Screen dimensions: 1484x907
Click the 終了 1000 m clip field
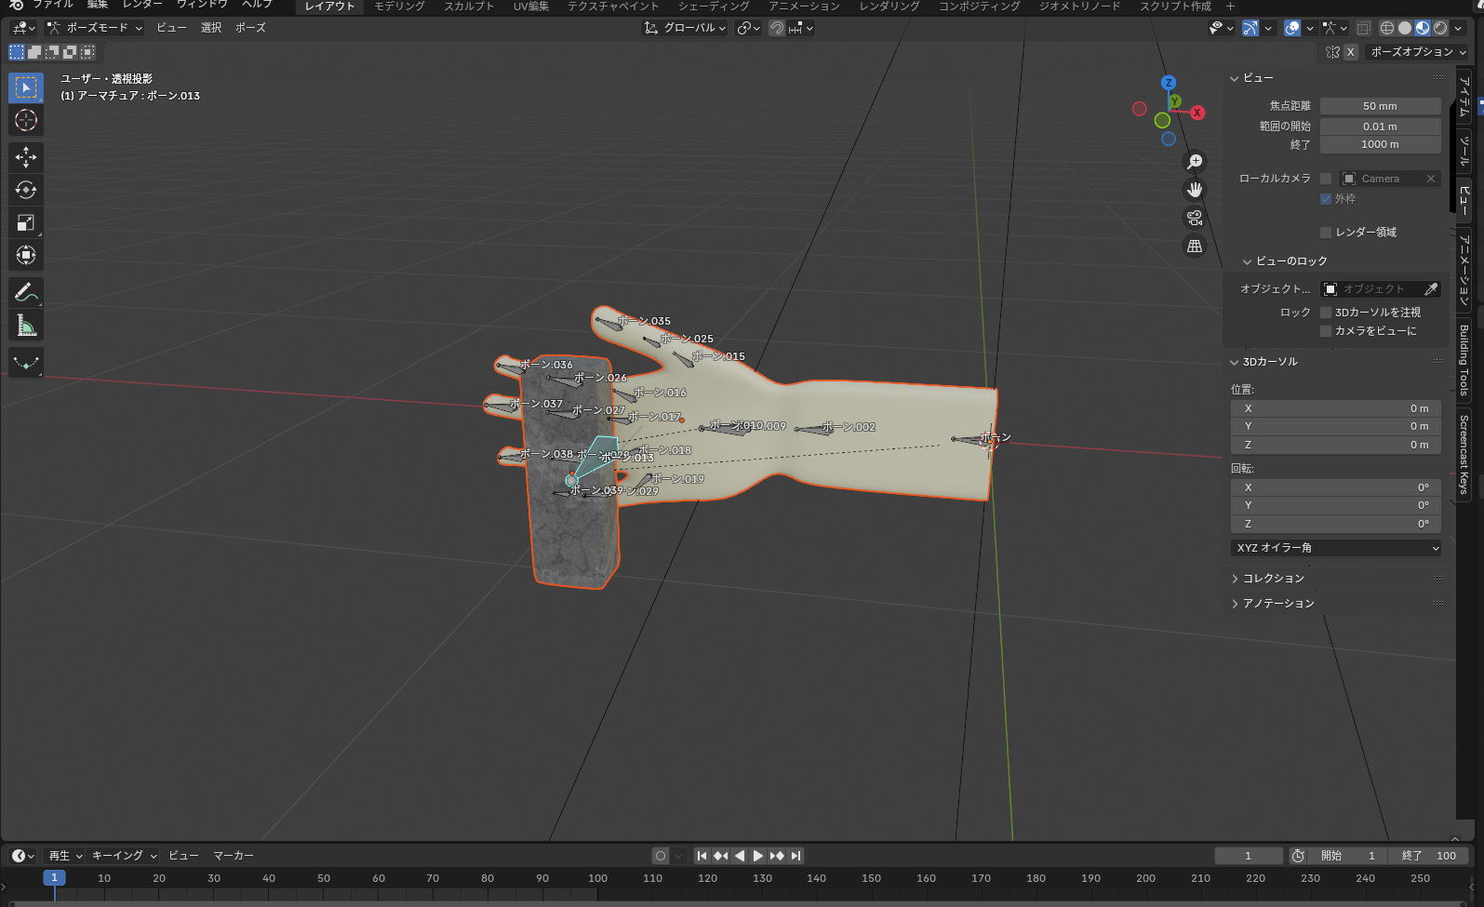[1381, 145]
